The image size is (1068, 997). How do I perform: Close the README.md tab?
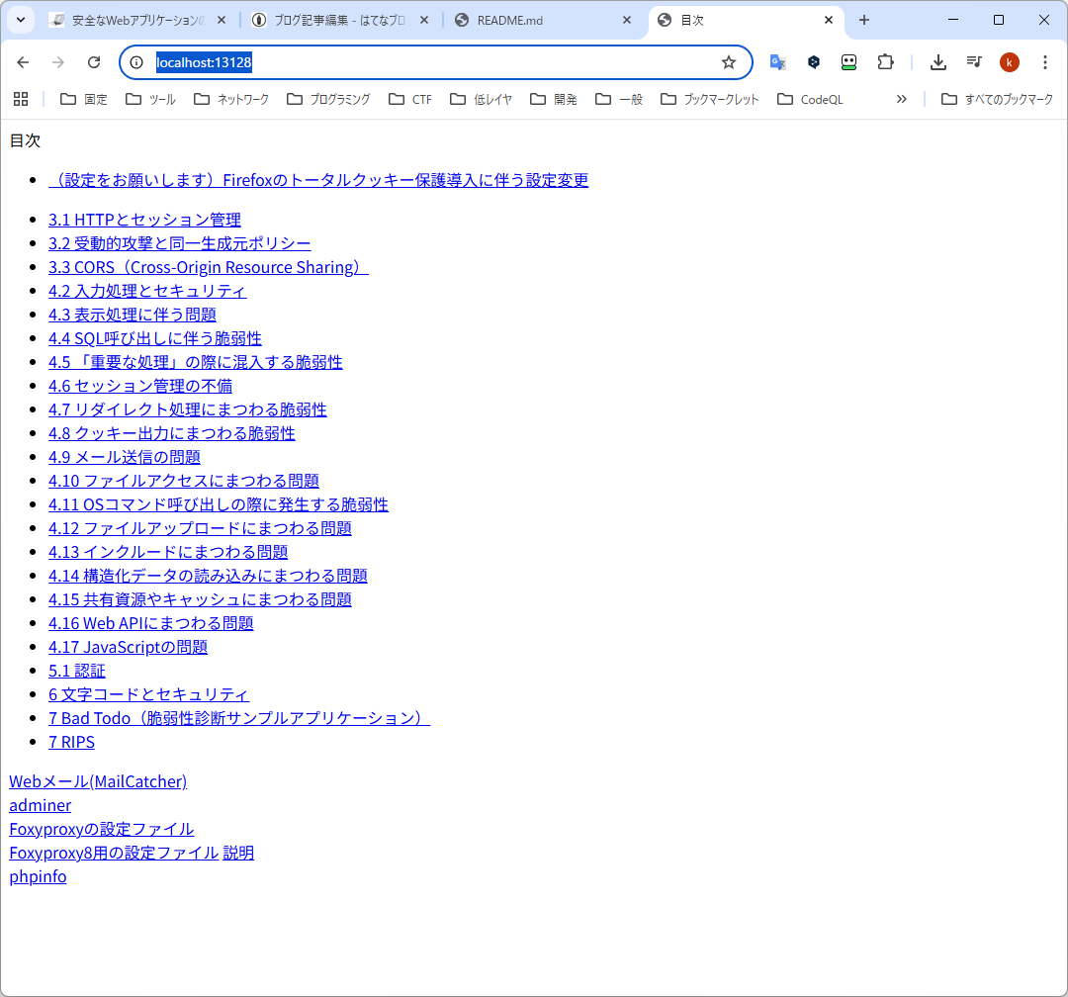627,21
